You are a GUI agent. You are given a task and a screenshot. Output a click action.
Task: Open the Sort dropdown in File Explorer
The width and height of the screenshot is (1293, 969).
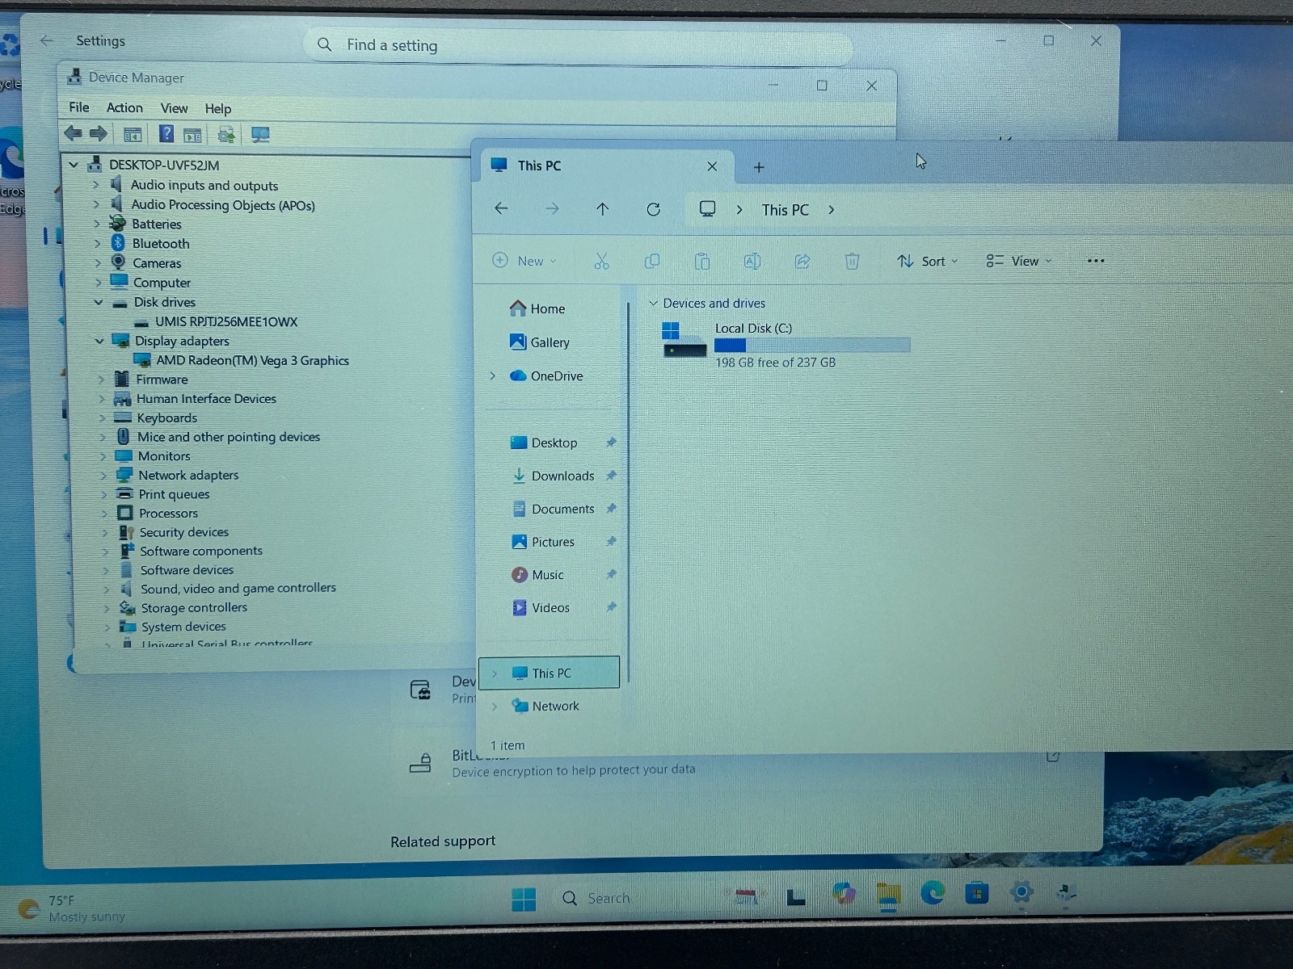[x=927, y=261]
